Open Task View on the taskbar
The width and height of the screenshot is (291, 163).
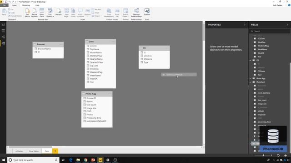[x=63, y=160]
